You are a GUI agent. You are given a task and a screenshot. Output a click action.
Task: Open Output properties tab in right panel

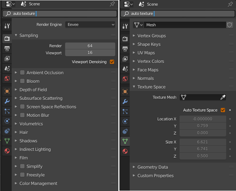tap(125, 49)
